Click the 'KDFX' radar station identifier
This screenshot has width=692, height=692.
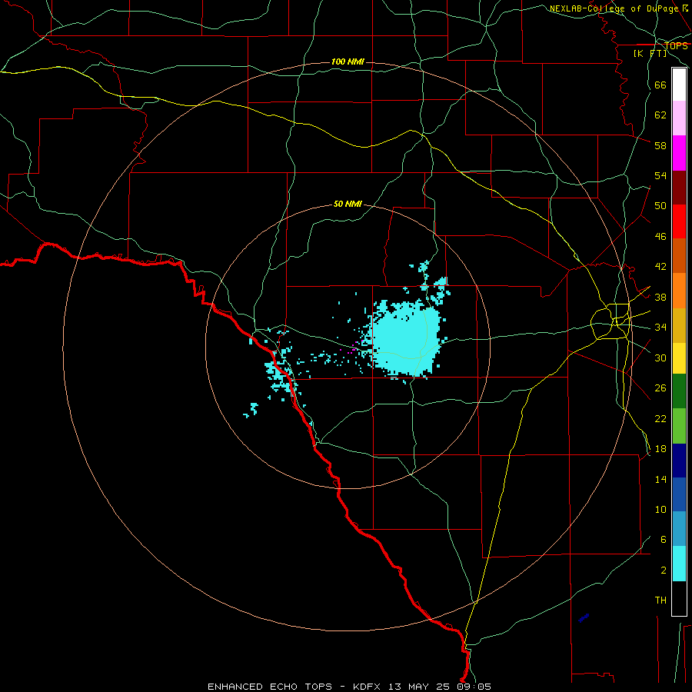coord(368,687)
